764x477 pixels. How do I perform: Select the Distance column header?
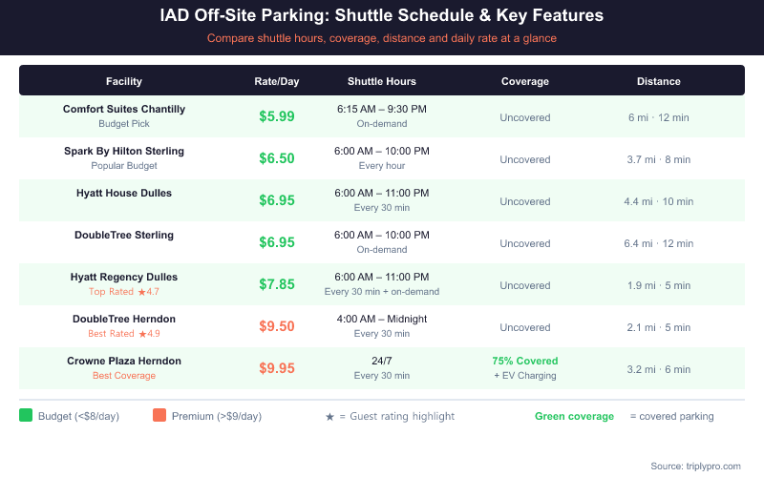[659, 81]
